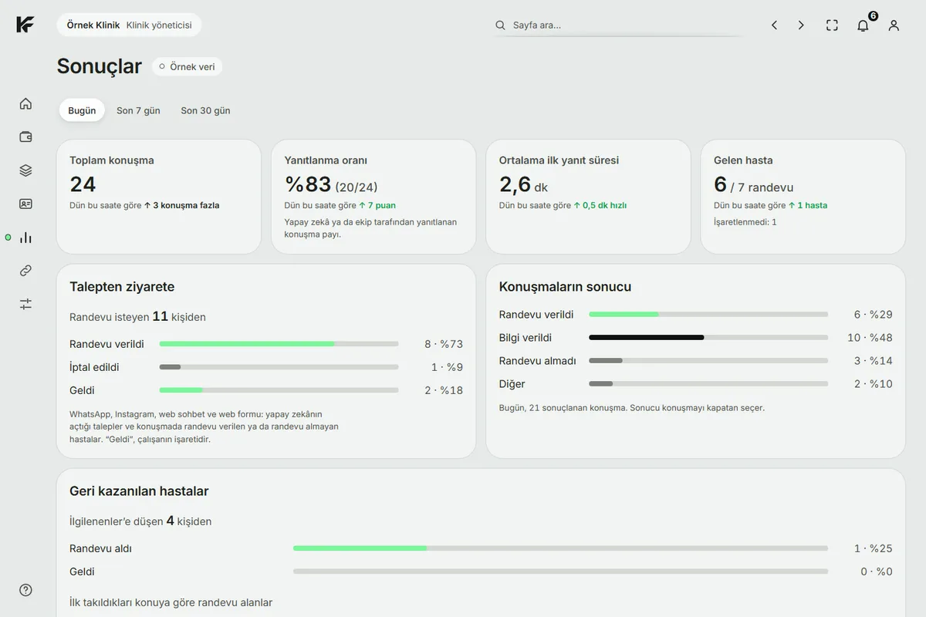Screen dimensions: 926x617
Task: Click the Sonuçlar page title
Action: [99, 66]
